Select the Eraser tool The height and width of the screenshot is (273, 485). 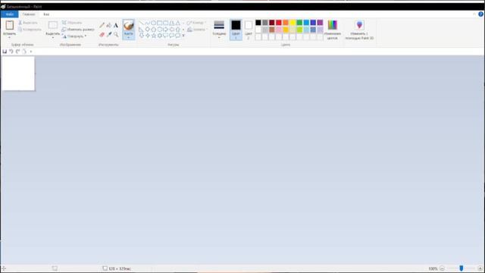[x=102, y=34]
